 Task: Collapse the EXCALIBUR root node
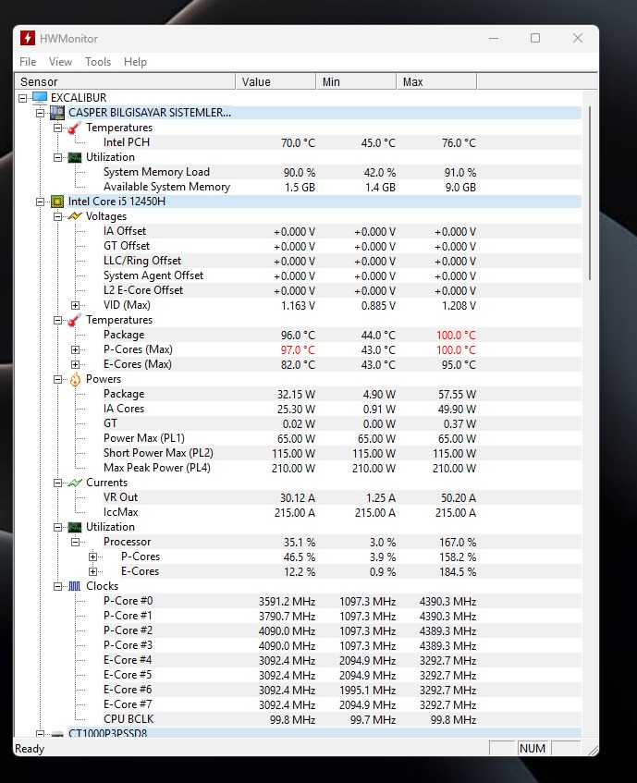click(22, 98)
